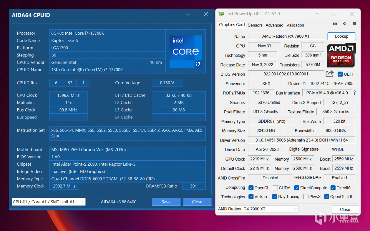370x231 pixels.
Task: Toggle the CUDA checkbox
Action: pyautogui.click(x=275, y=188)
